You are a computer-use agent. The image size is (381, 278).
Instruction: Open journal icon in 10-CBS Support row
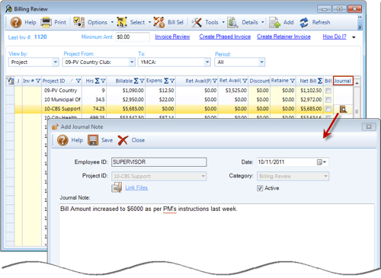(343, 109)
